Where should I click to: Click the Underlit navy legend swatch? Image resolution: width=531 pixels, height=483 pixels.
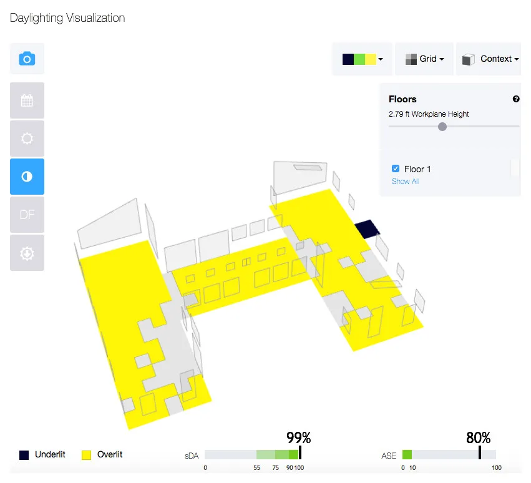point(24,455)
